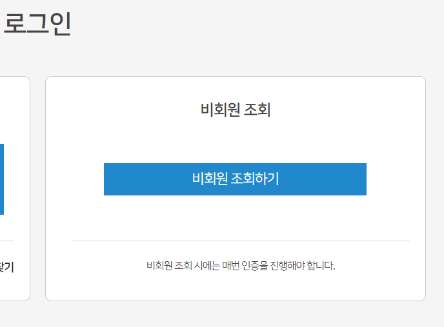Click the 비회원 조회 card heading
The width and height of the screenshot is (444, 327).
[x=235, y=110]
